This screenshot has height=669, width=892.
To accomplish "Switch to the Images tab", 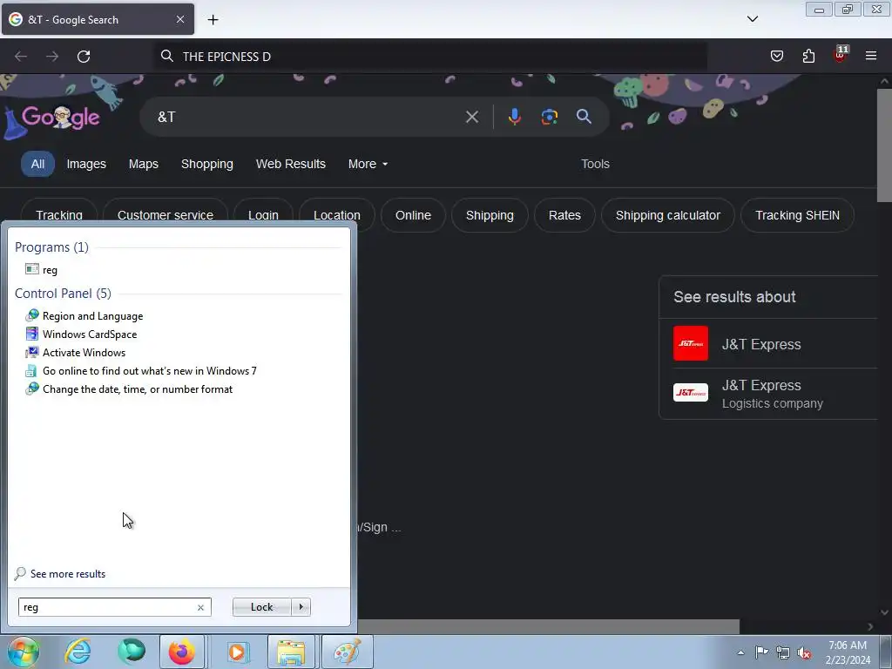I will [x=86, y=164].
